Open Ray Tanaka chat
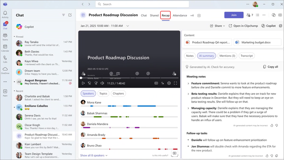 coord(44,43)
